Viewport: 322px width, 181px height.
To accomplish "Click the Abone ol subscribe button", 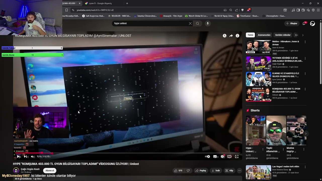I will pos(50,170).
